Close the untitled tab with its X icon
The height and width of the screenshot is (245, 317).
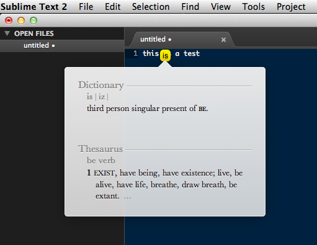tap(223, 40)
